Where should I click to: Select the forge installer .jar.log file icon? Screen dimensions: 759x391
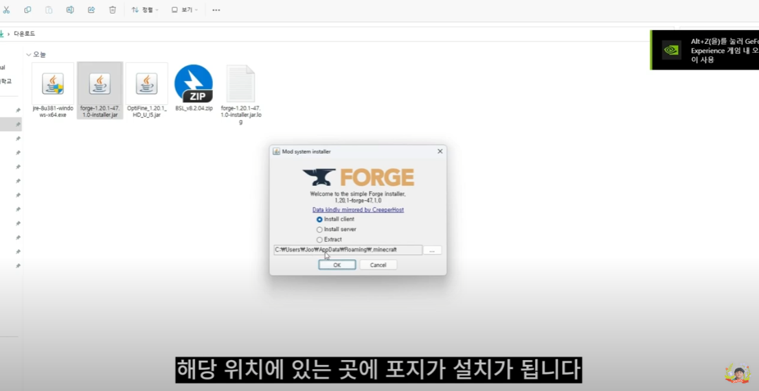click(240, 84)
